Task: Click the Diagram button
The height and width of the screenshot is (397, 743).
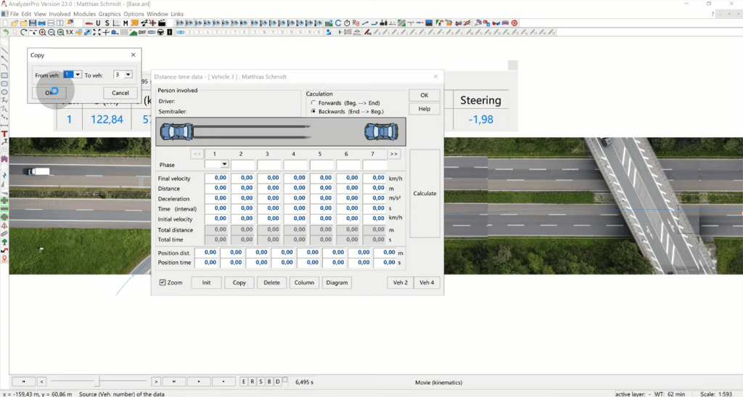Action: point(337,282)
